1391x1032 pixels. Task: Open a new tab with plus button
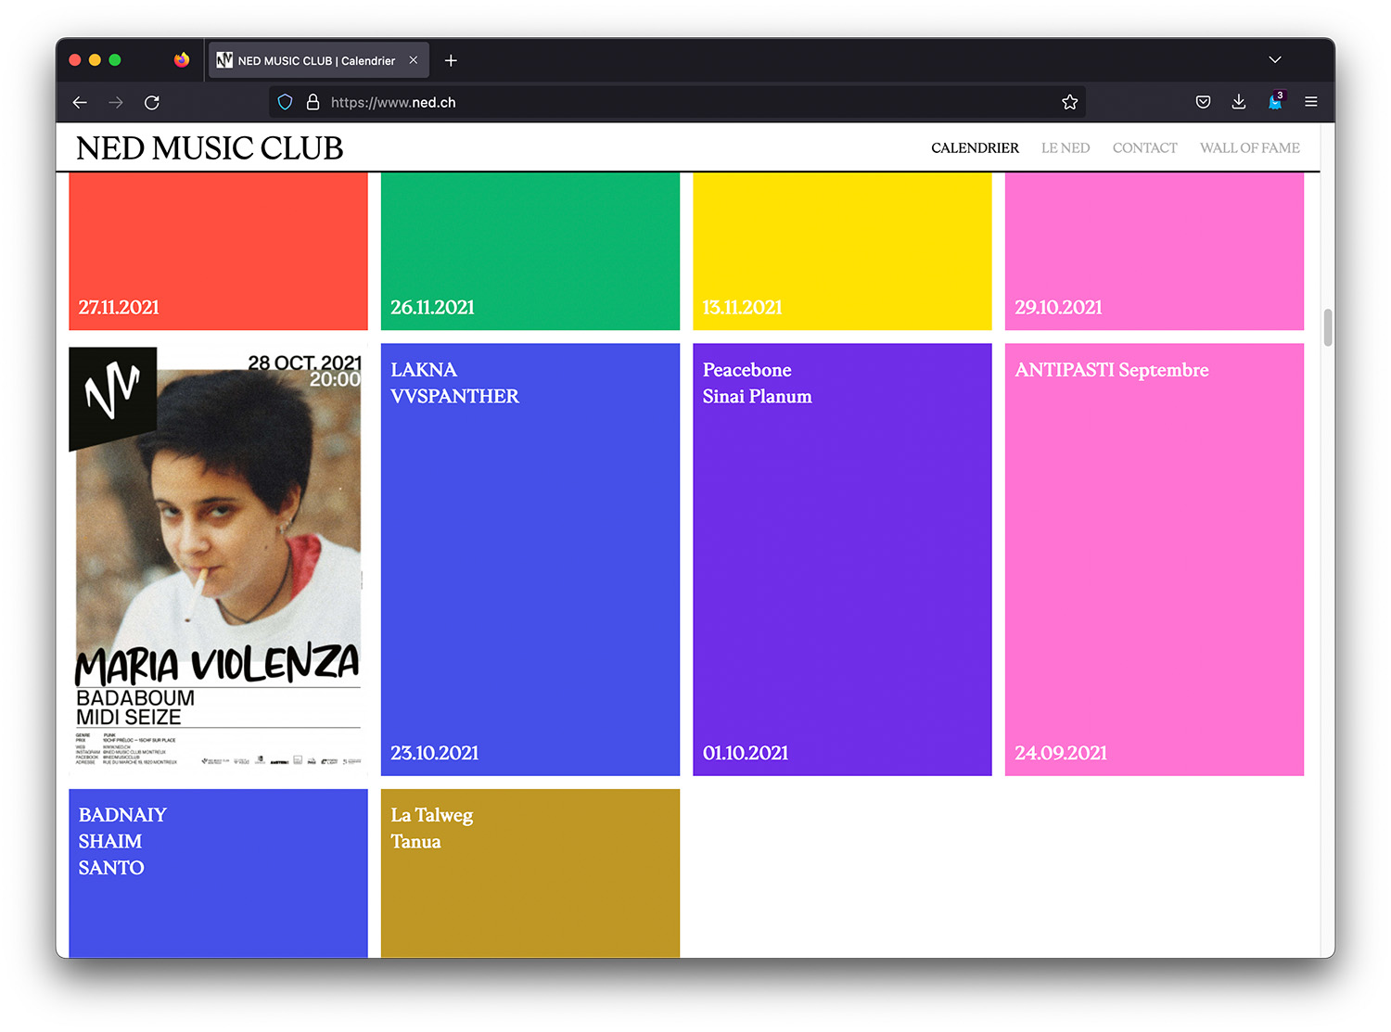[451, 61]
